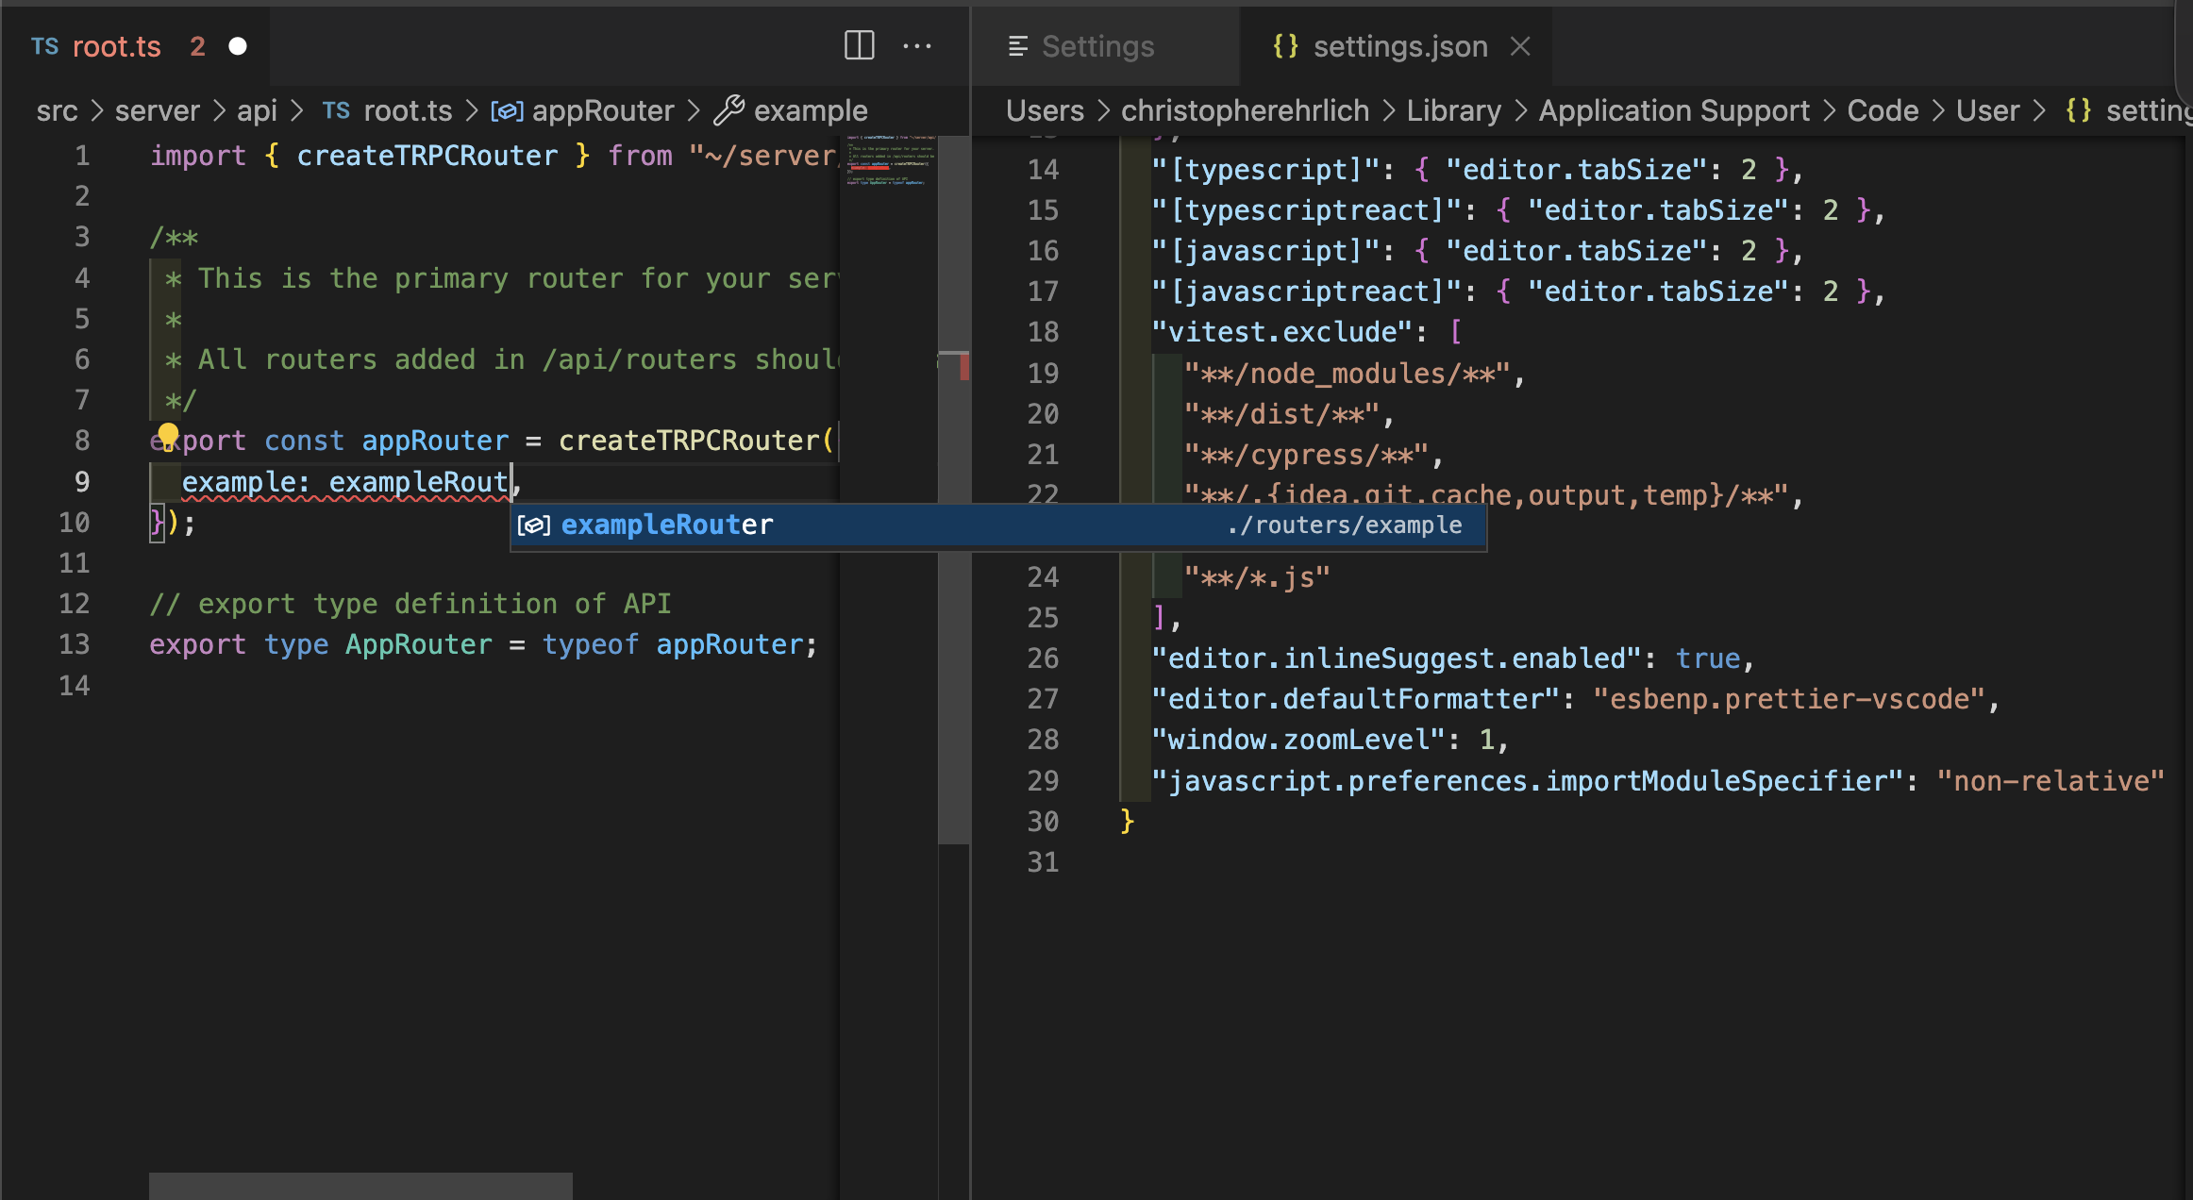Click the variable icon in exampleRouter suggestion
Viewport: 2193px width, 1200px height.
pos(533,525)
